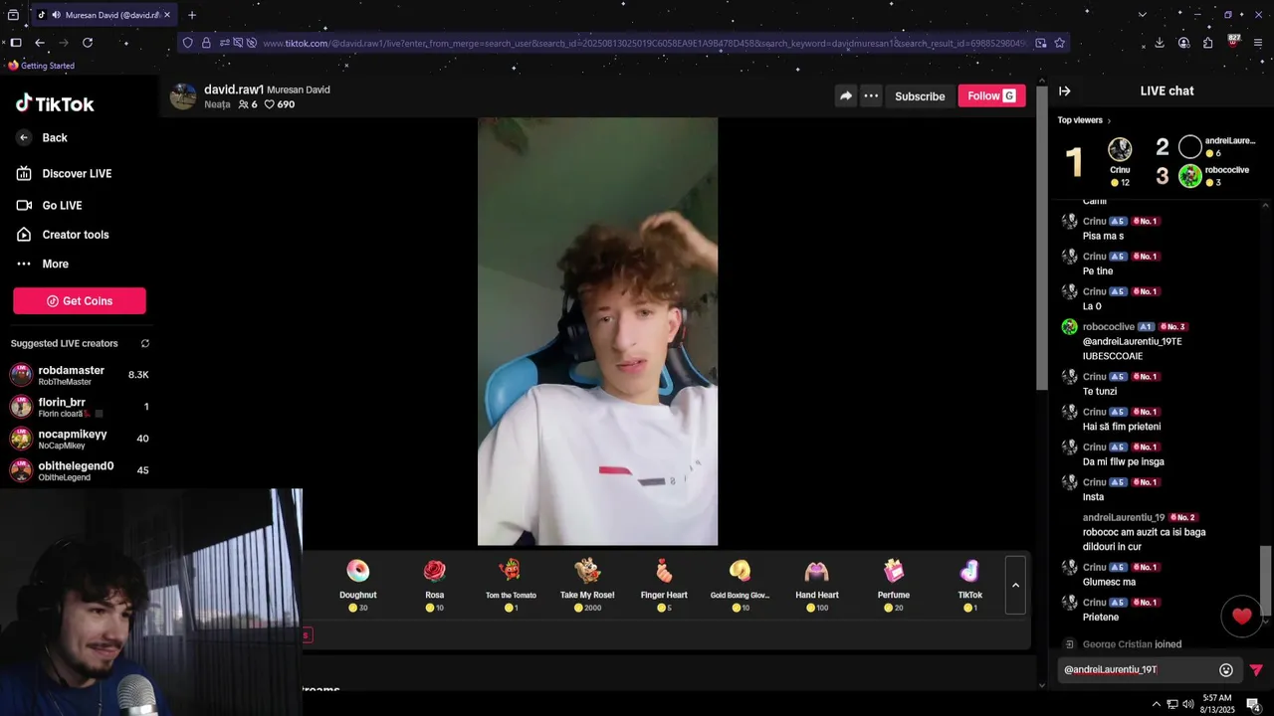Click the tiktok.com URL address bar
The image size is (1274, 716).
tap(647, 43)
